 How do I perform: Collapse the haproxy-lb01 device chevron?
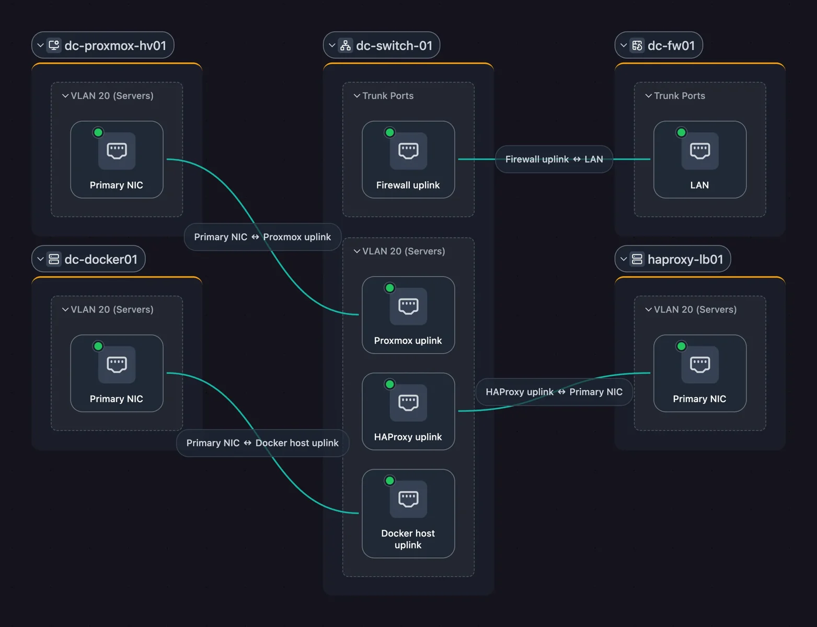624,259
